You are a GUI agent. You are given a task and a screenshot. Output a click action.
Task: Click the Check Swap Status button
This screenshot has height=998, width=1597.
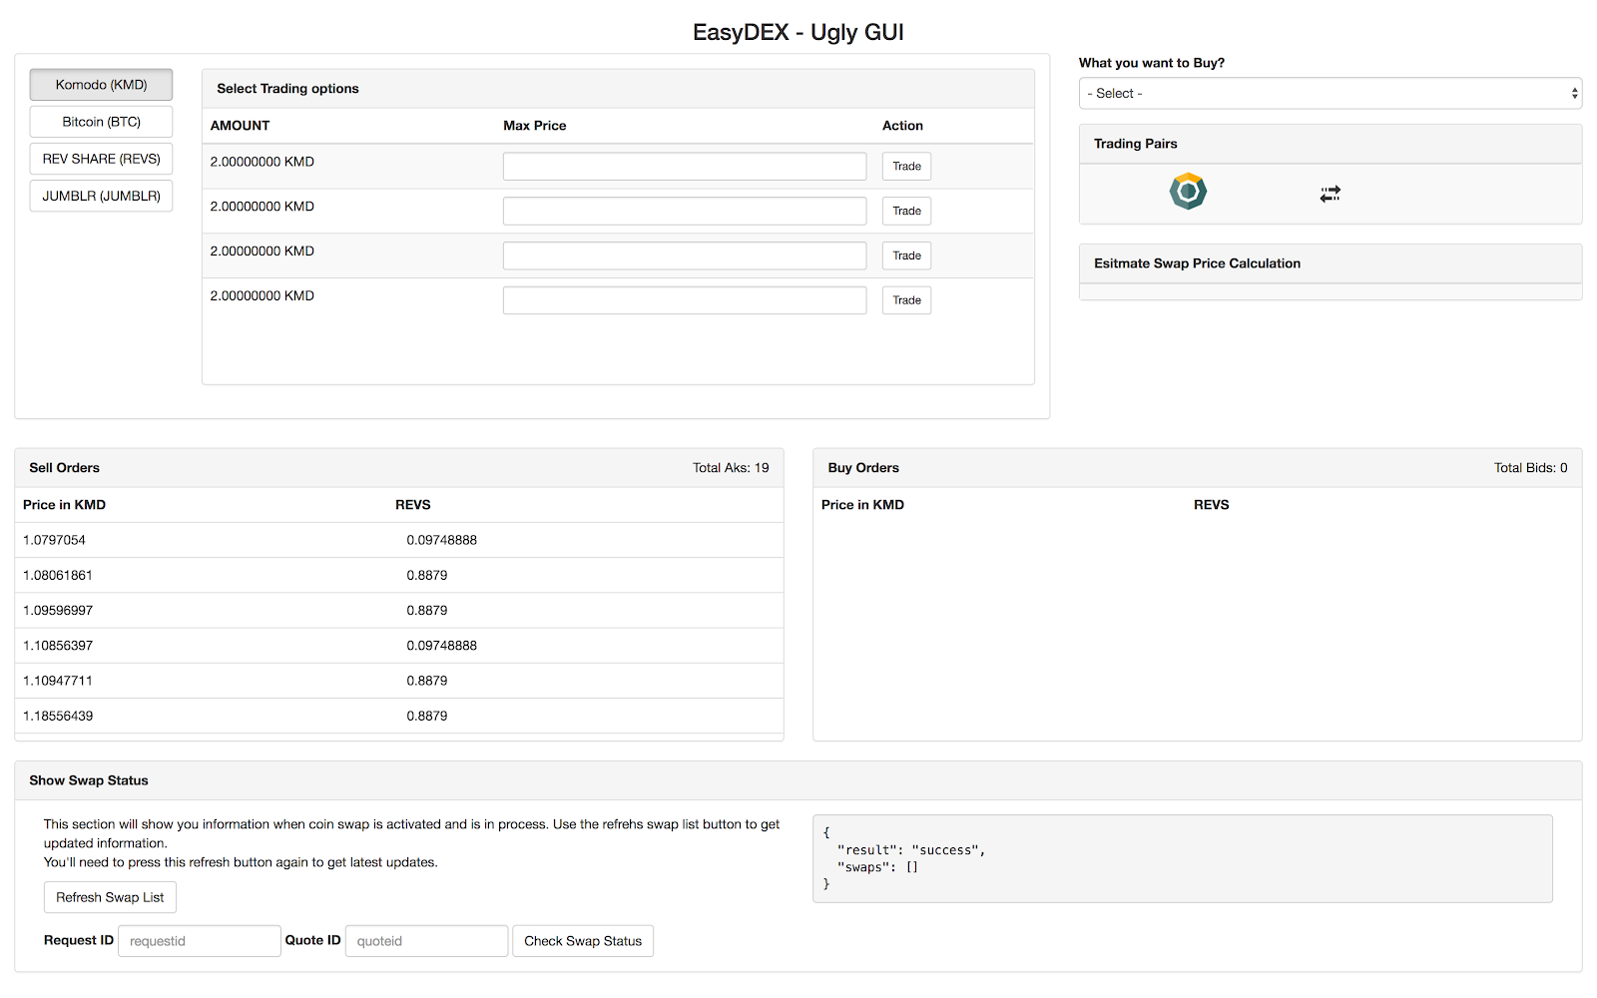(583, 941)
